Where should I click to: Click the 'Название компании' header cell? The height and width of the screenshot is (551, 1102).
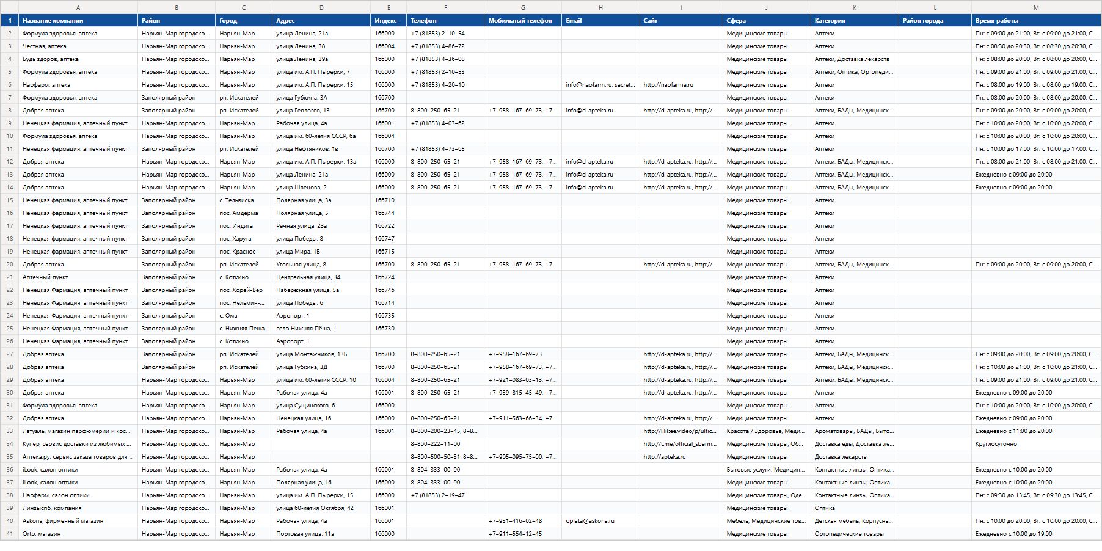[x=78, y=20]
